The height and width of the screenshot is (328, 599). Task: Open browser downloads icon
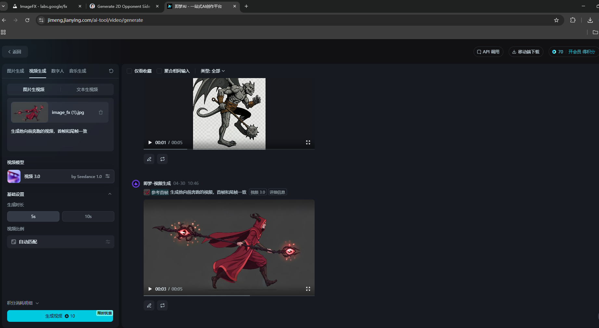(x=590, y=20)
